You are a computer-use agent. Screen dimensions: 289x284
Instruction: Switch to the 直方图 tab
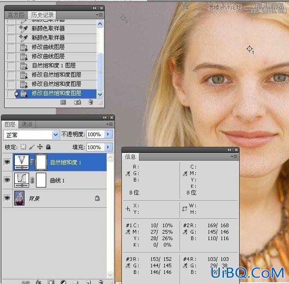click(x=16, y=15)
